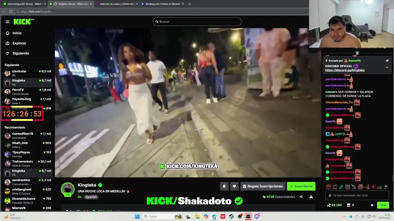Click the Suscribirse button

(301, 186)
